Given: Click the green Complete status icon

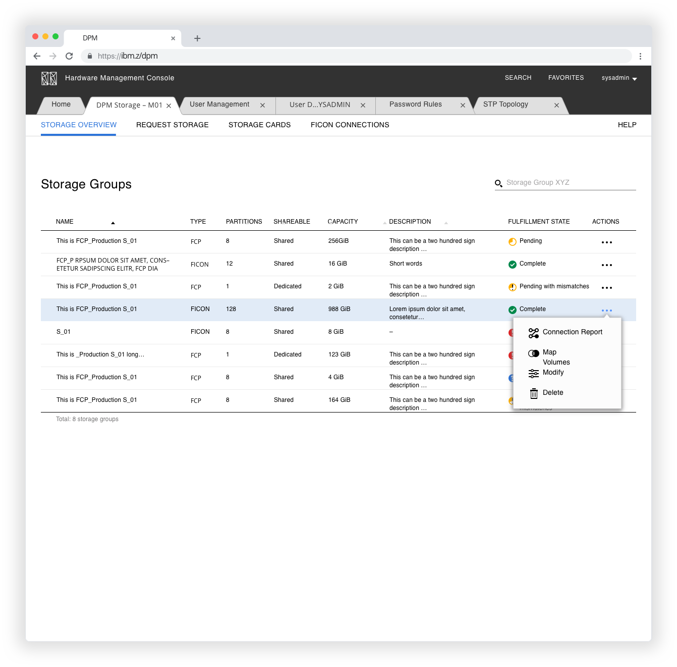Looking at the screenshot, I should [x=512, y=264].
